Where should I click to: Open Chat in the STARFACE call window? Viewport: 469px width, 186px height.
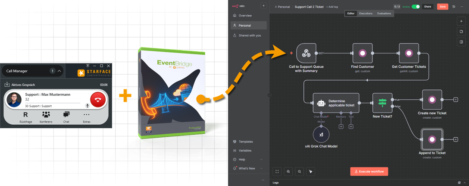point(66,117)
